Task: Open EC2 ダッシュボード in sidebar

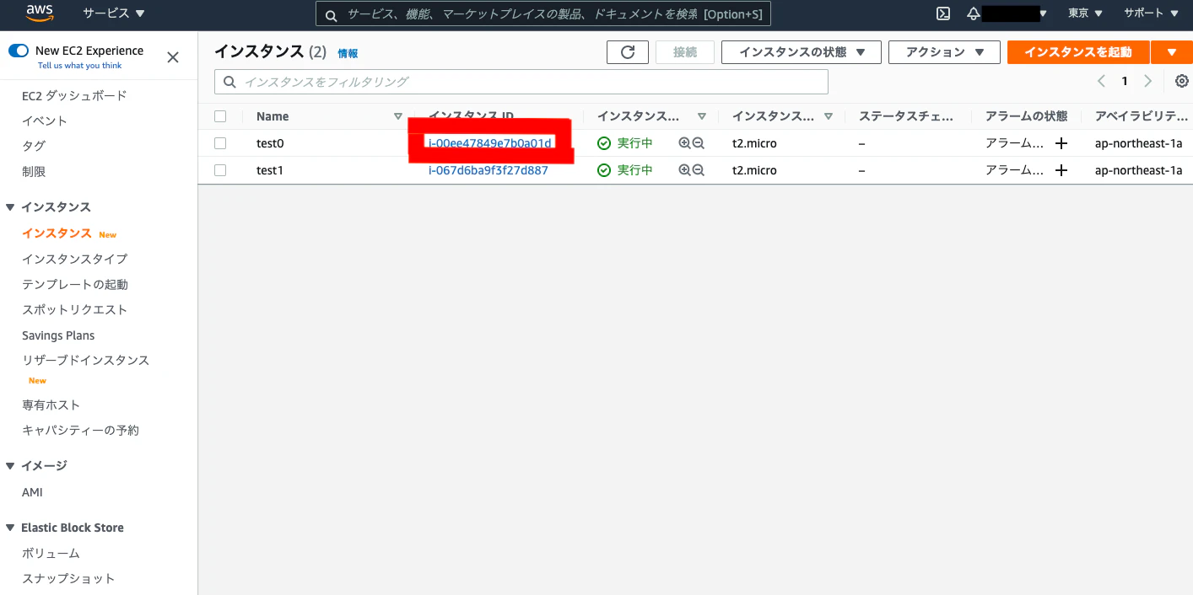Action: pos(74,96)
